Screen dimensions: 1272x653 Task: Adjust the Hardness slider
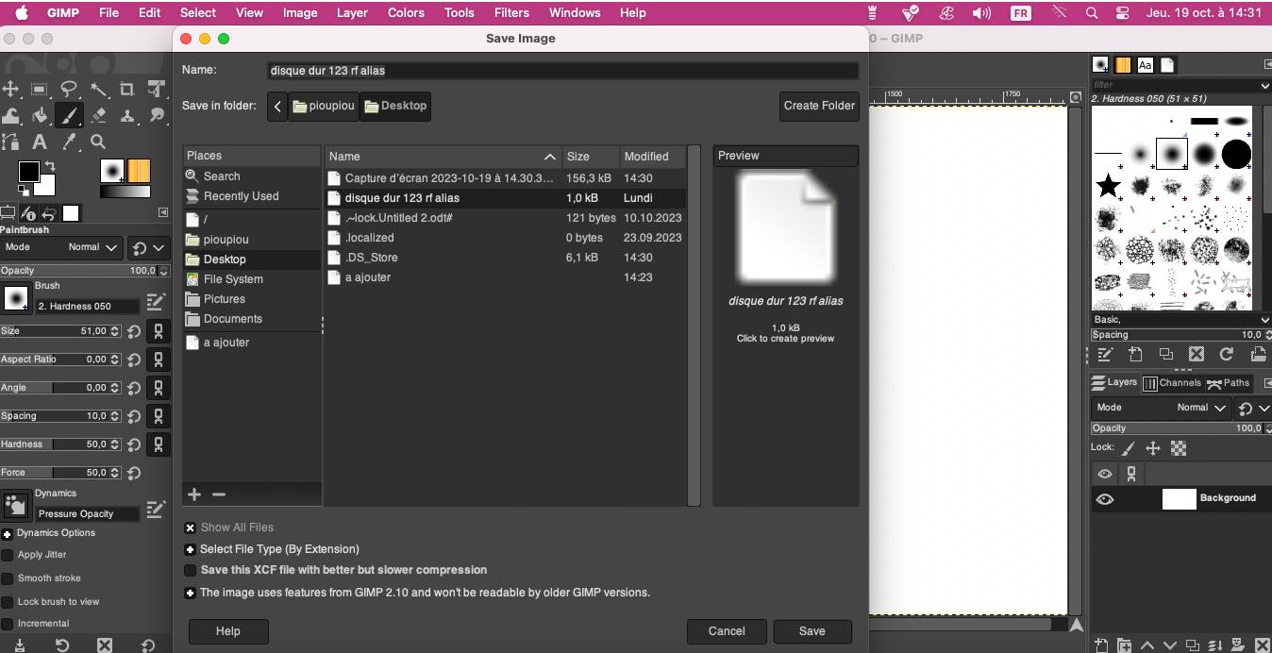(x=61, y=444)
